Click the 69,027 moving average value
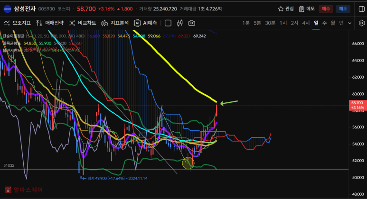367x199 pixels. tap(184, 36)
